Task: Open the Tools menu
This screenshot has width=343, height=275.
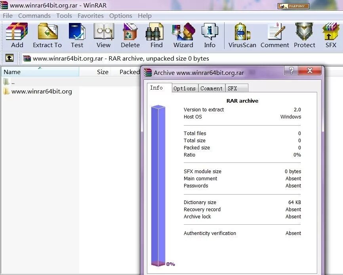Action: (x=64, y=16)
